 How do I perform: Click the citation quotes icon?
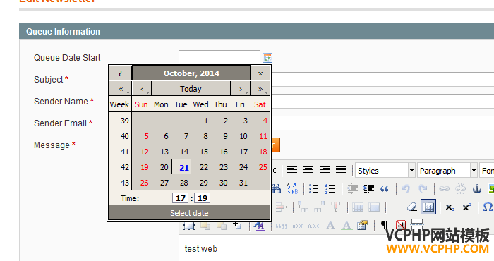[282, 226]
